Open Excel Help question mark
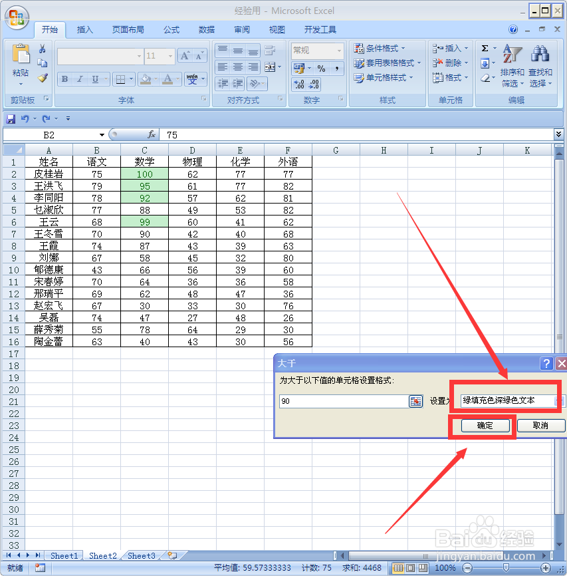The height and width of the screenshot is (576, 567). coord(513,29)
